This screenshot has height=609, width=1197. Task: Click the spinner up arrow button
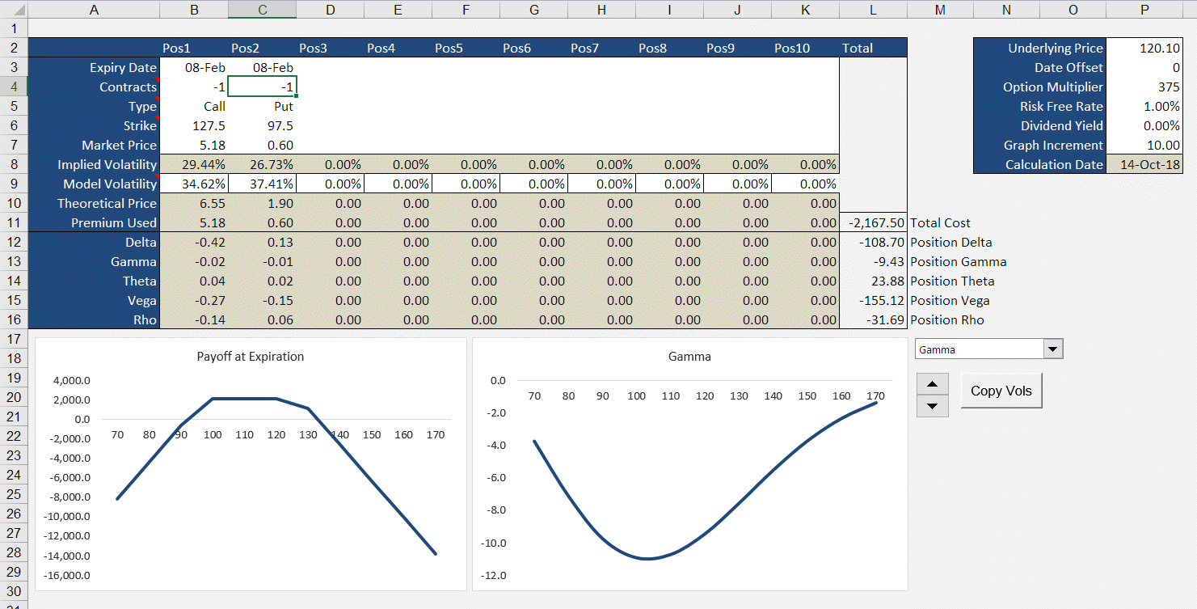click(x=933, y=384)
